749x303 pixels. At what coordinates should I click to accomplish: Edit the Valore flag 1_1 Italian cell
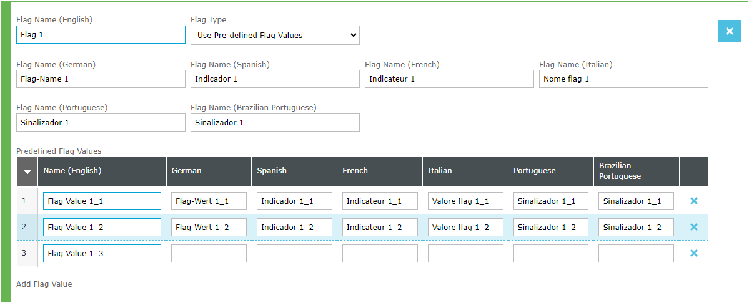(465, 201)
